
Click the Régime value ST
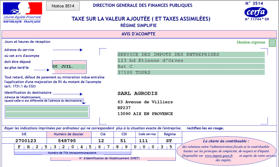tap(170, 141)
